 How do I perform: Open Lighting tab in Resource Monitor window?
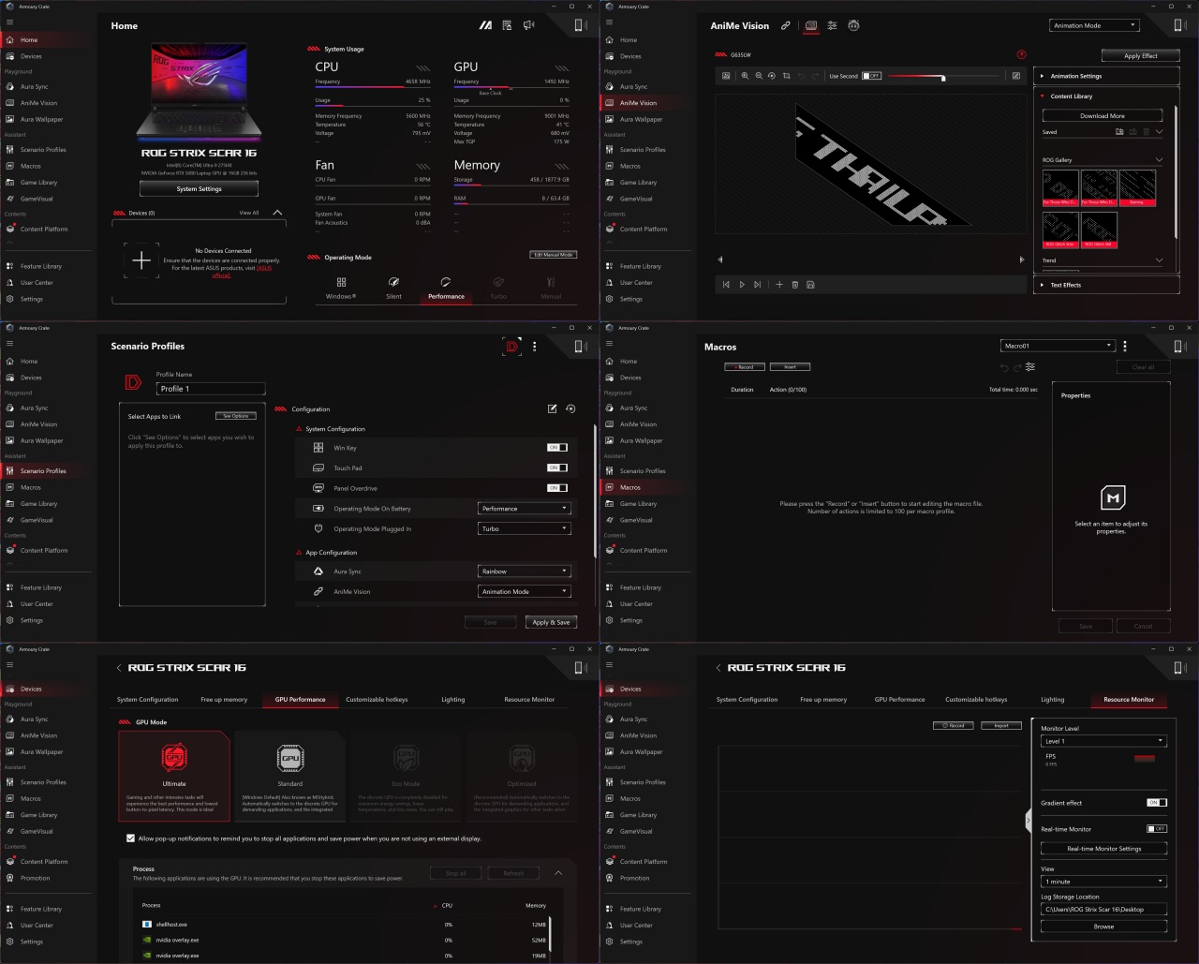click(x=1053, y=700)
